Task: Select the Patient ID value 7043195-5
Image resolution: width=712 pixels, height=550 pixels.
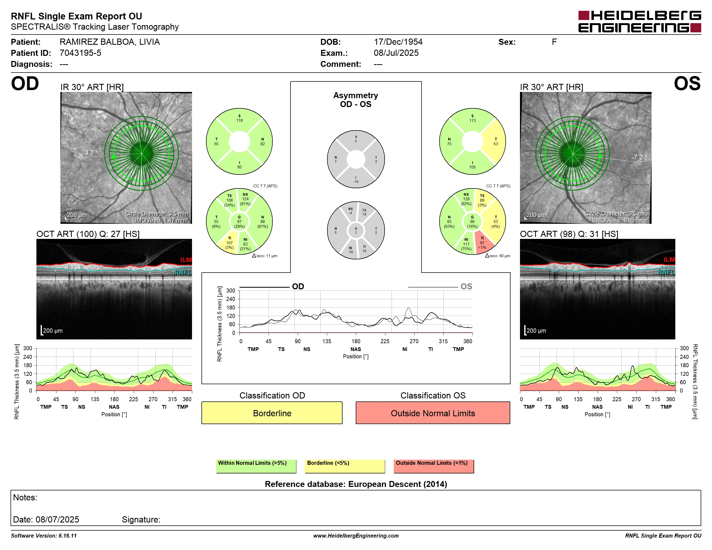Action: (x=80, y=53)
